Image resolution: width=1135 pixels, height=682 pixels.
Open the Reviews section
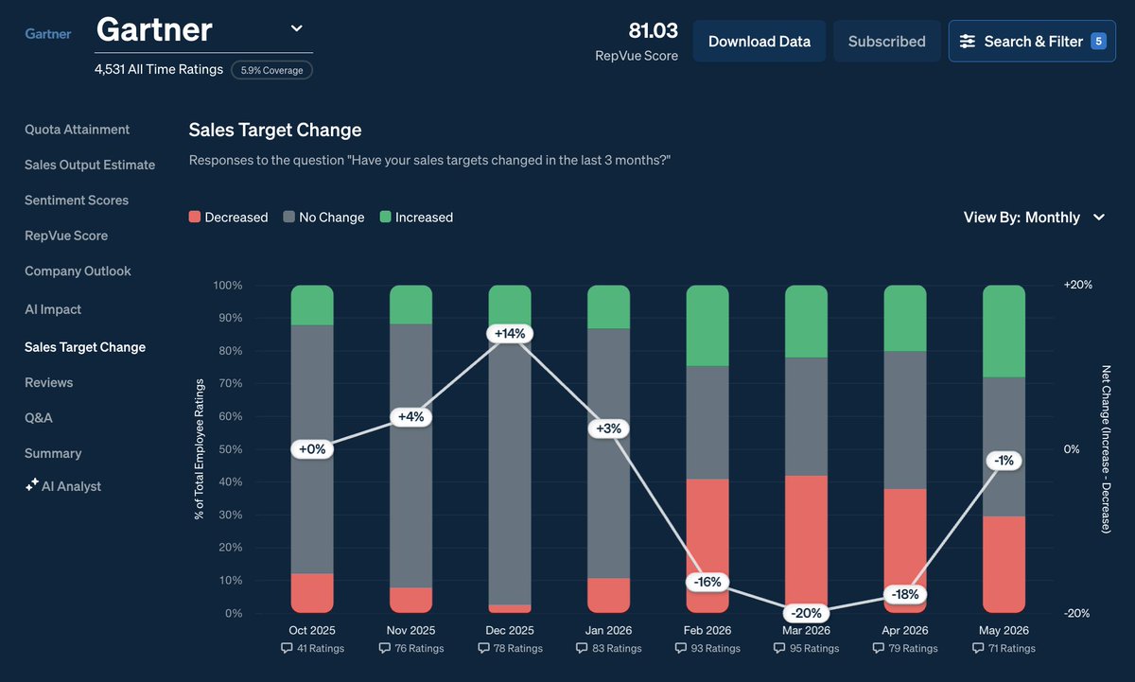click(x=49, y=382)
